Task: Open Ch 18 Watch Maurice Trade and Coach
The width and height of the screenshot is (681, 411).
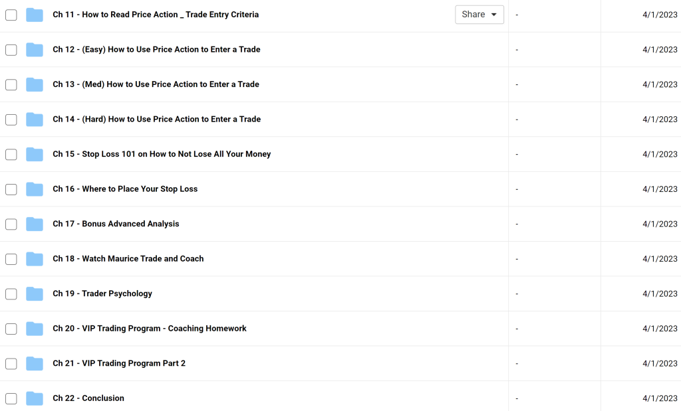Action: [x=128, y=259]
